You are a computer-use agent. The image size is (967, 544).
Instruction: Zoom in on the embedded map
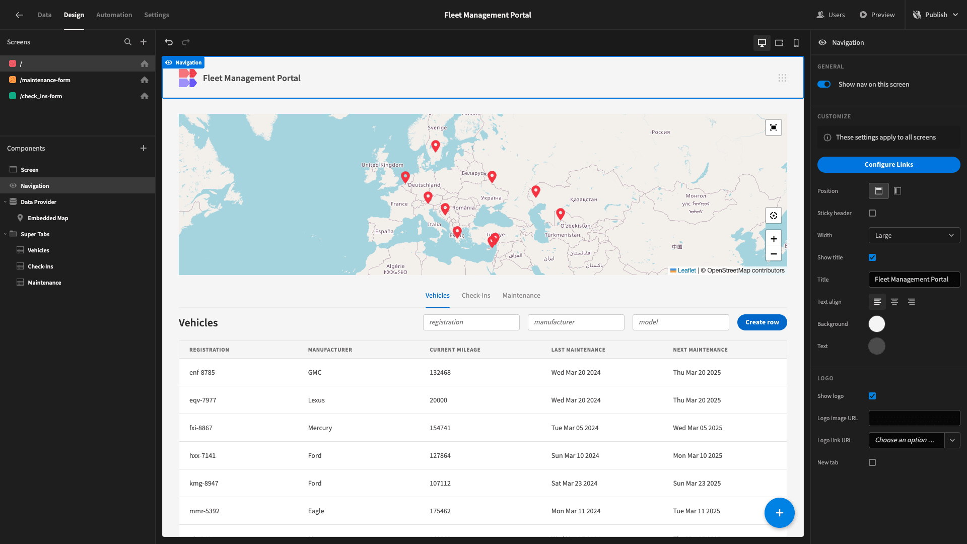pos(774,239)
